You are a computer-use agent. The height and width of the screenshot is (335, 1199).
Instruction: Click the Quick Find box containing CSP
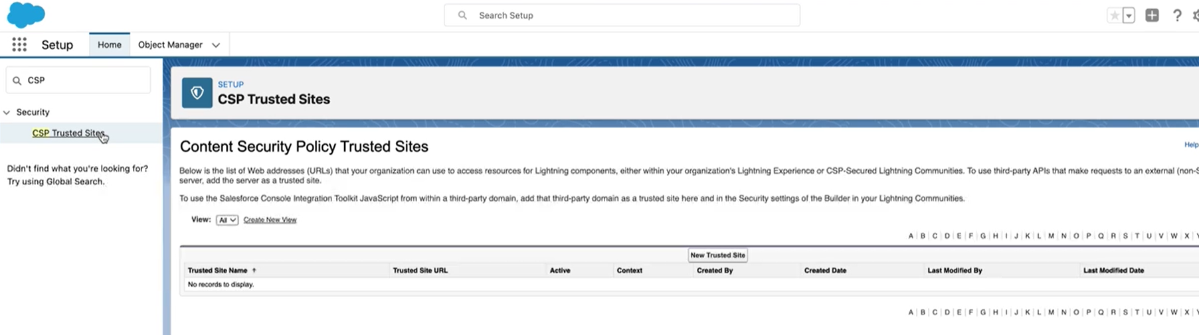[x=78, y=80]
